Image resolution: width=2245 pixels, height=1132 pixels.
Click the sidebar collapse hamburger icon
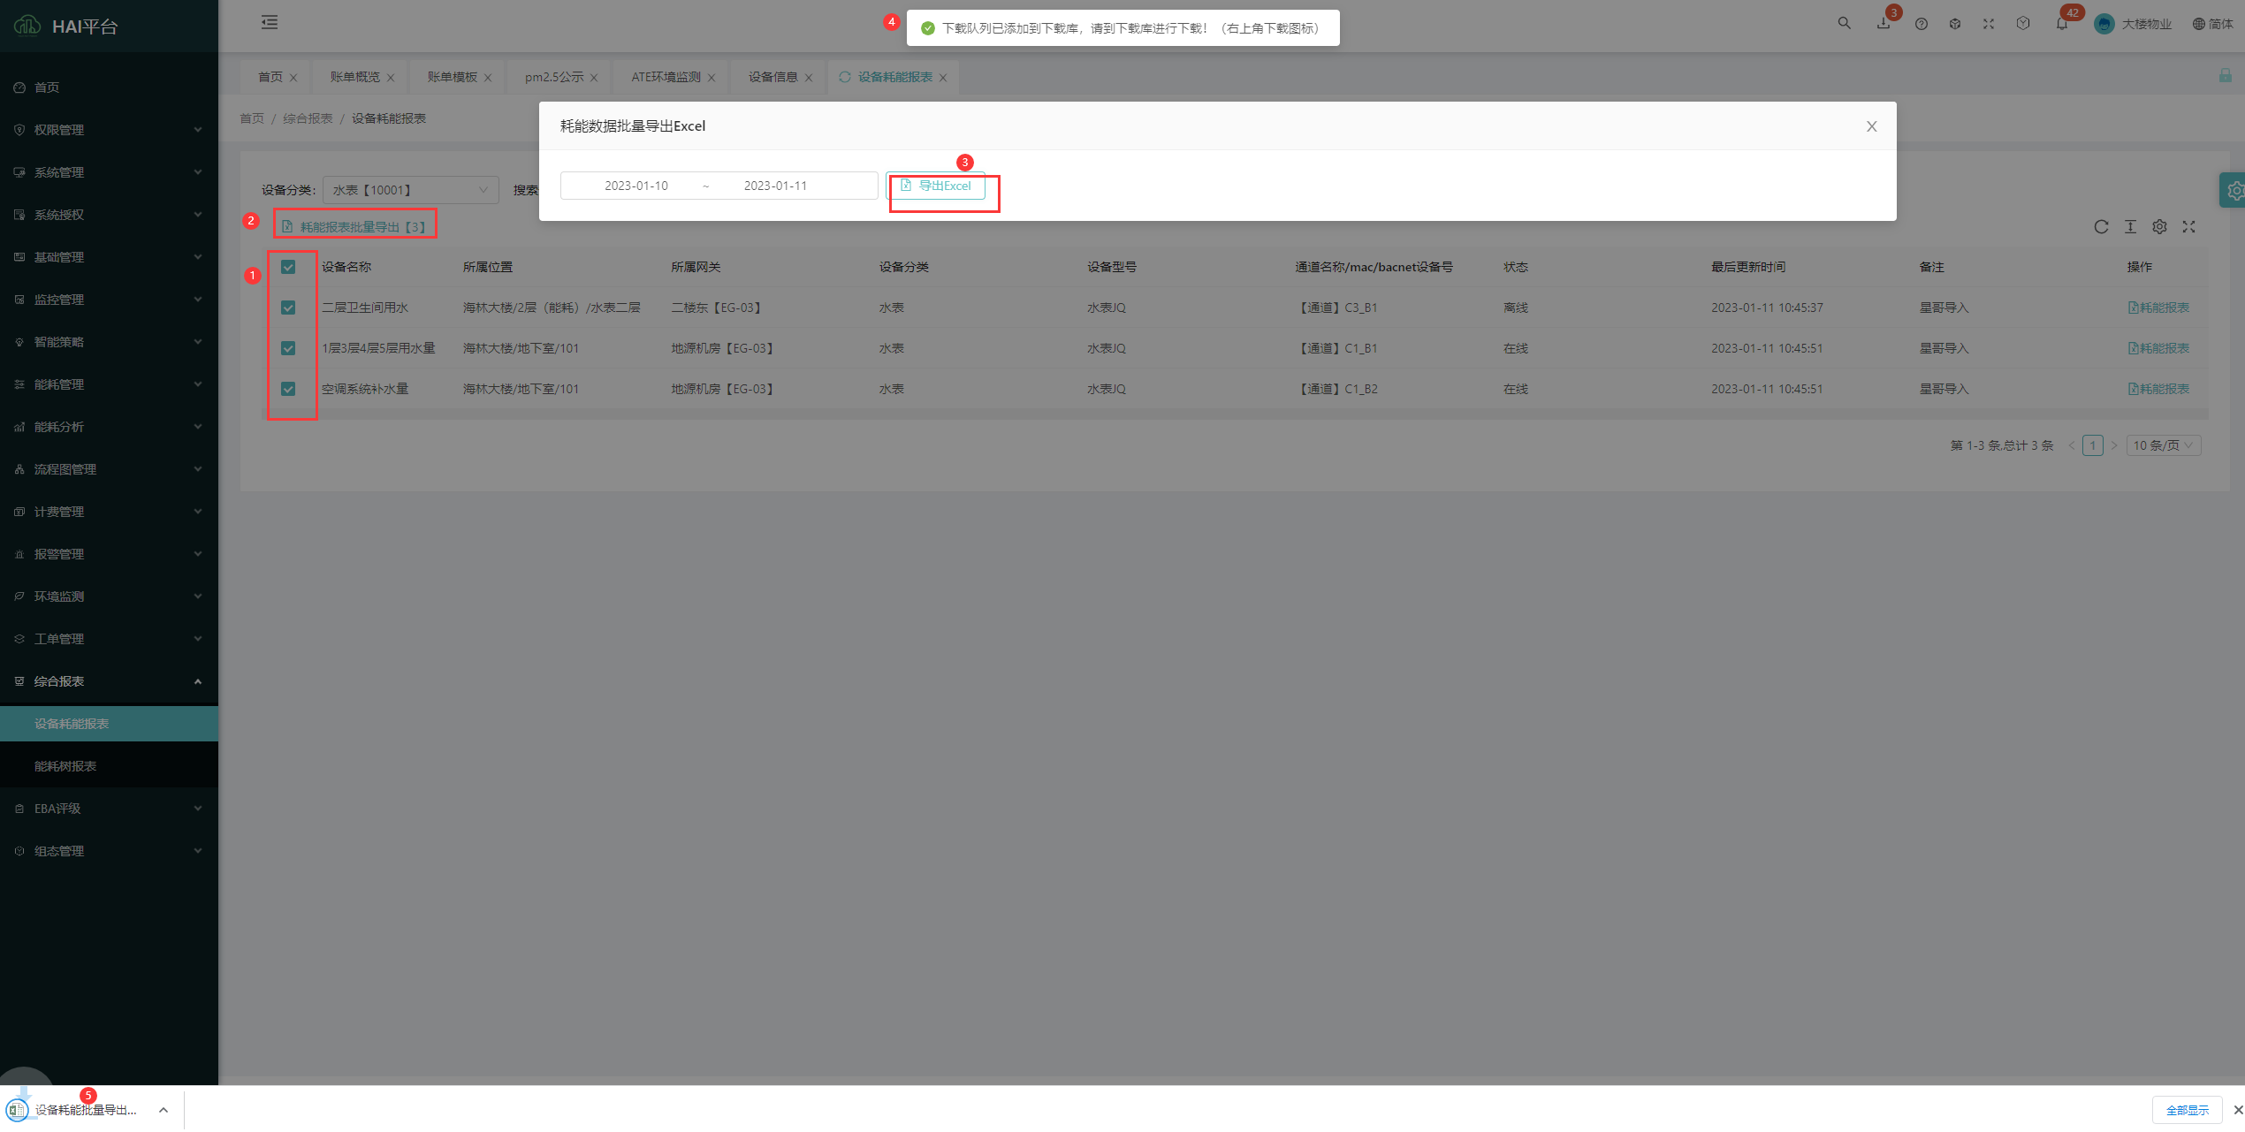coord(270,23)
